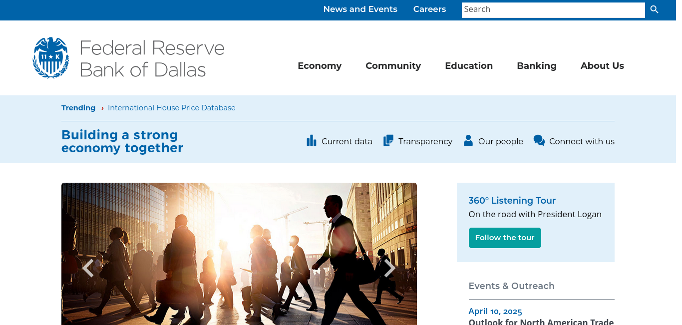
Task: Click the Current data bar chart icon
Action: 312,141
